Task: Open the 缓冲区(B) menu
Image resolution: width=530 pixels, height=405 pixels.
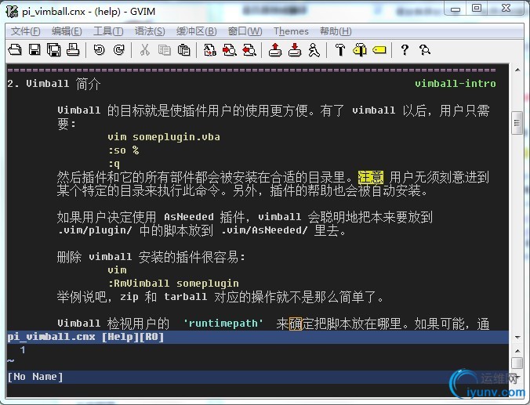Action: point(196,31)
